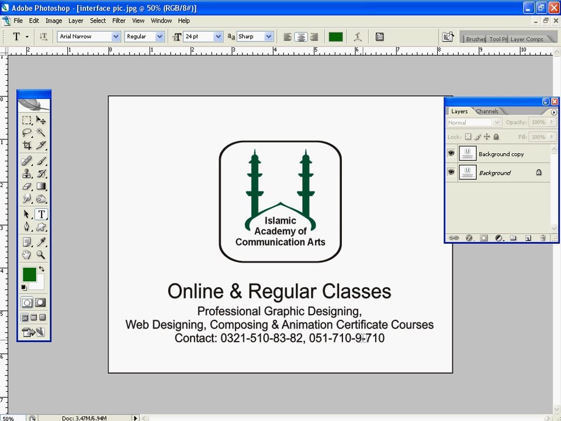This screenshot has height=421, width=561.
Task: Switch to Standard Screen Mode
Action: click(x=25, y=317)
